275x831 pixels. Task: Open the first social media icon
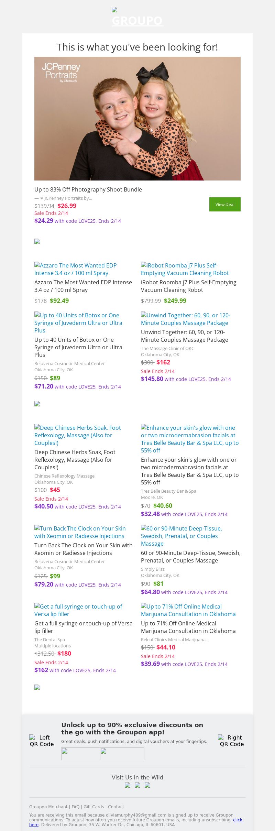[x=128, y=785]
